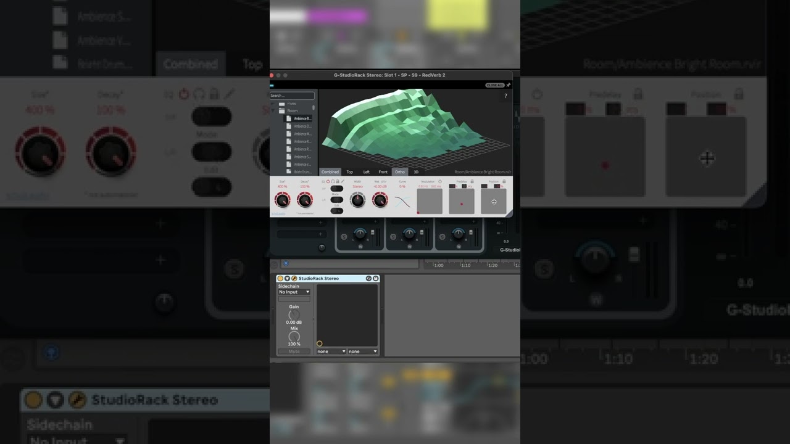Click the preset list scrollbar
Viewport: 790px width, 444px height.
[x=314, y=108]
